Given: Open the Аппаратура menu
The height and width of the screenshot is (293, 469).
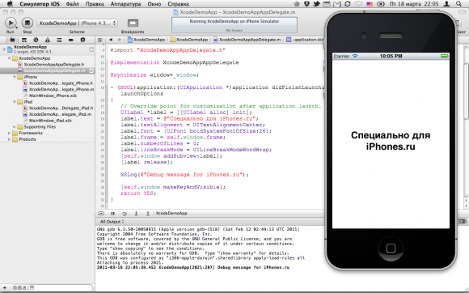Looking at the screenshot, I should (125, 4).
